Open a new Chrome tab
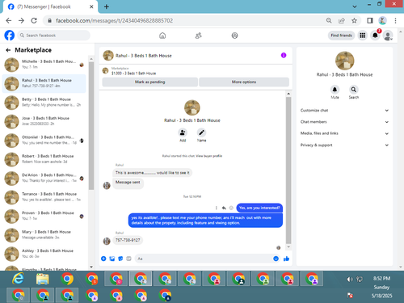 tap(107, 6)
